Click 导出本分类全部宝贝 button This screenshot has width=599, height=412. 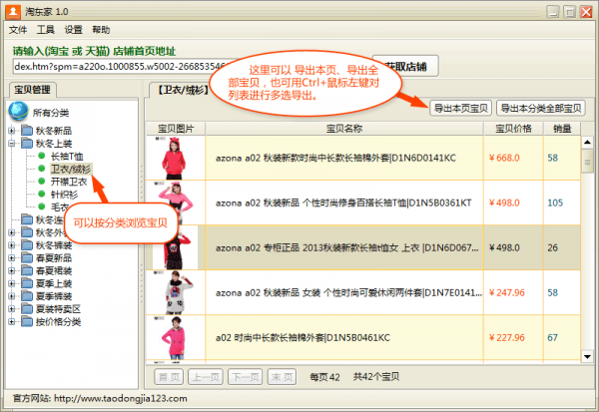(540, 109)
